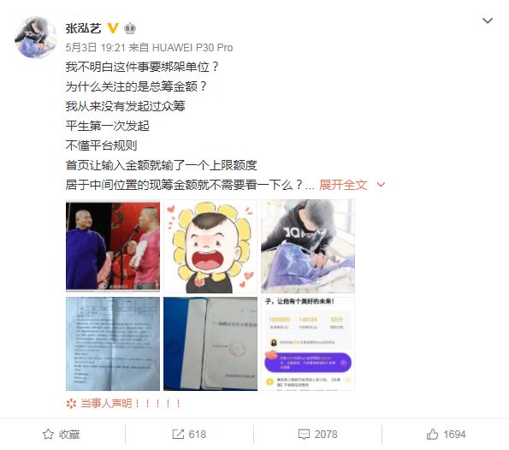The height and width of the screenshot is (450, 509).
Task: Click the flower icon before 当事人声明
Action: click(x=71, y=404)
